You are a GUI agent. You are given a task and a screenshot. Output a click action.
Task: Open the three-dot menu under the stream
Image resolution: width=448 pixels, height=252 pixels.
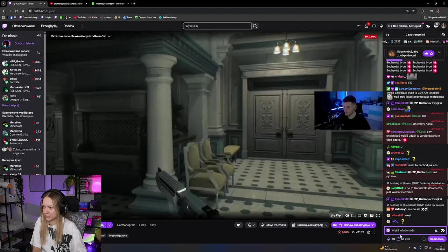pos(374,232)
